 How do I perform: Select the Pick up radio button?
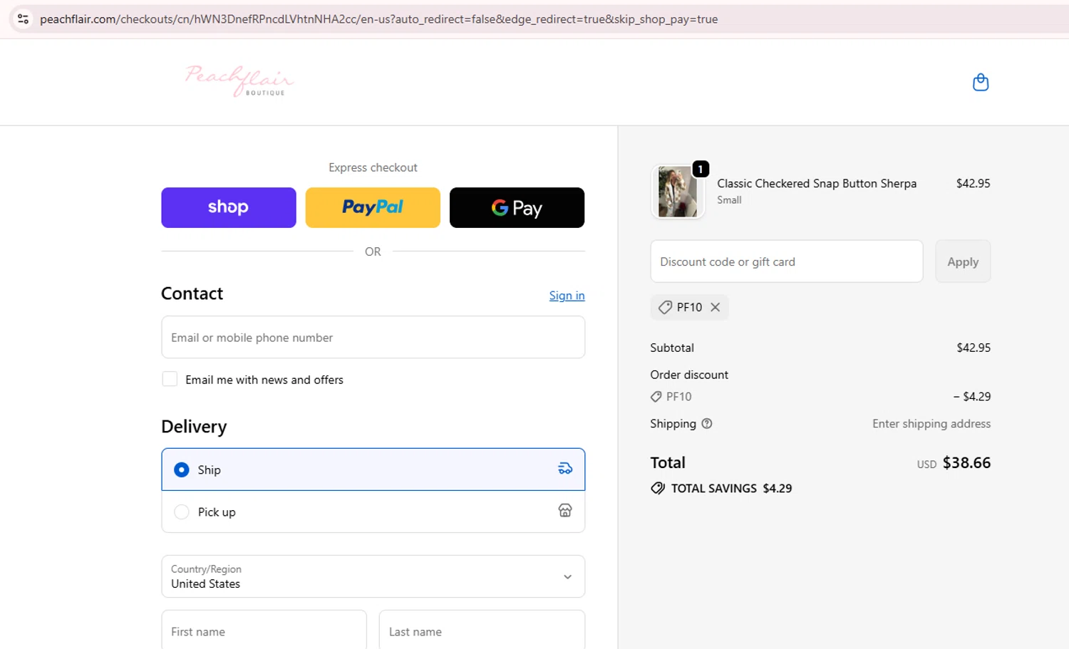click(182, 512)
